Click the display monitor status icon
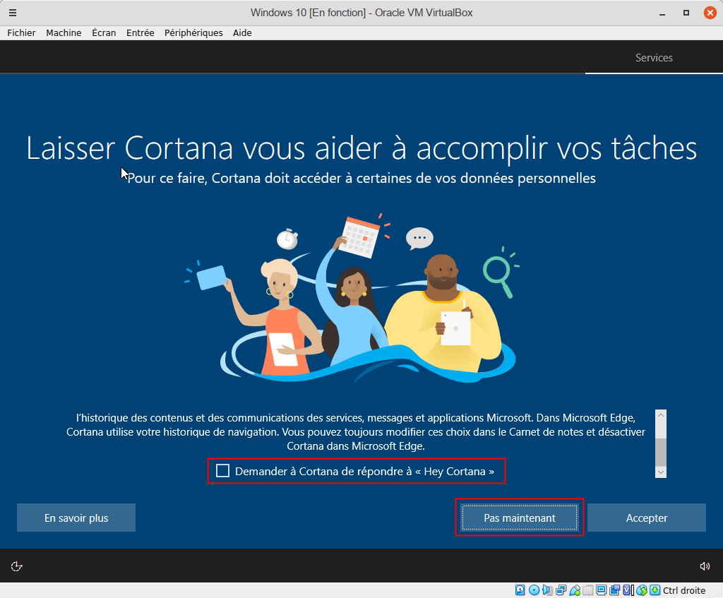Image resolution: width=723 pixels, height=598 pixels. pos(601,590)
